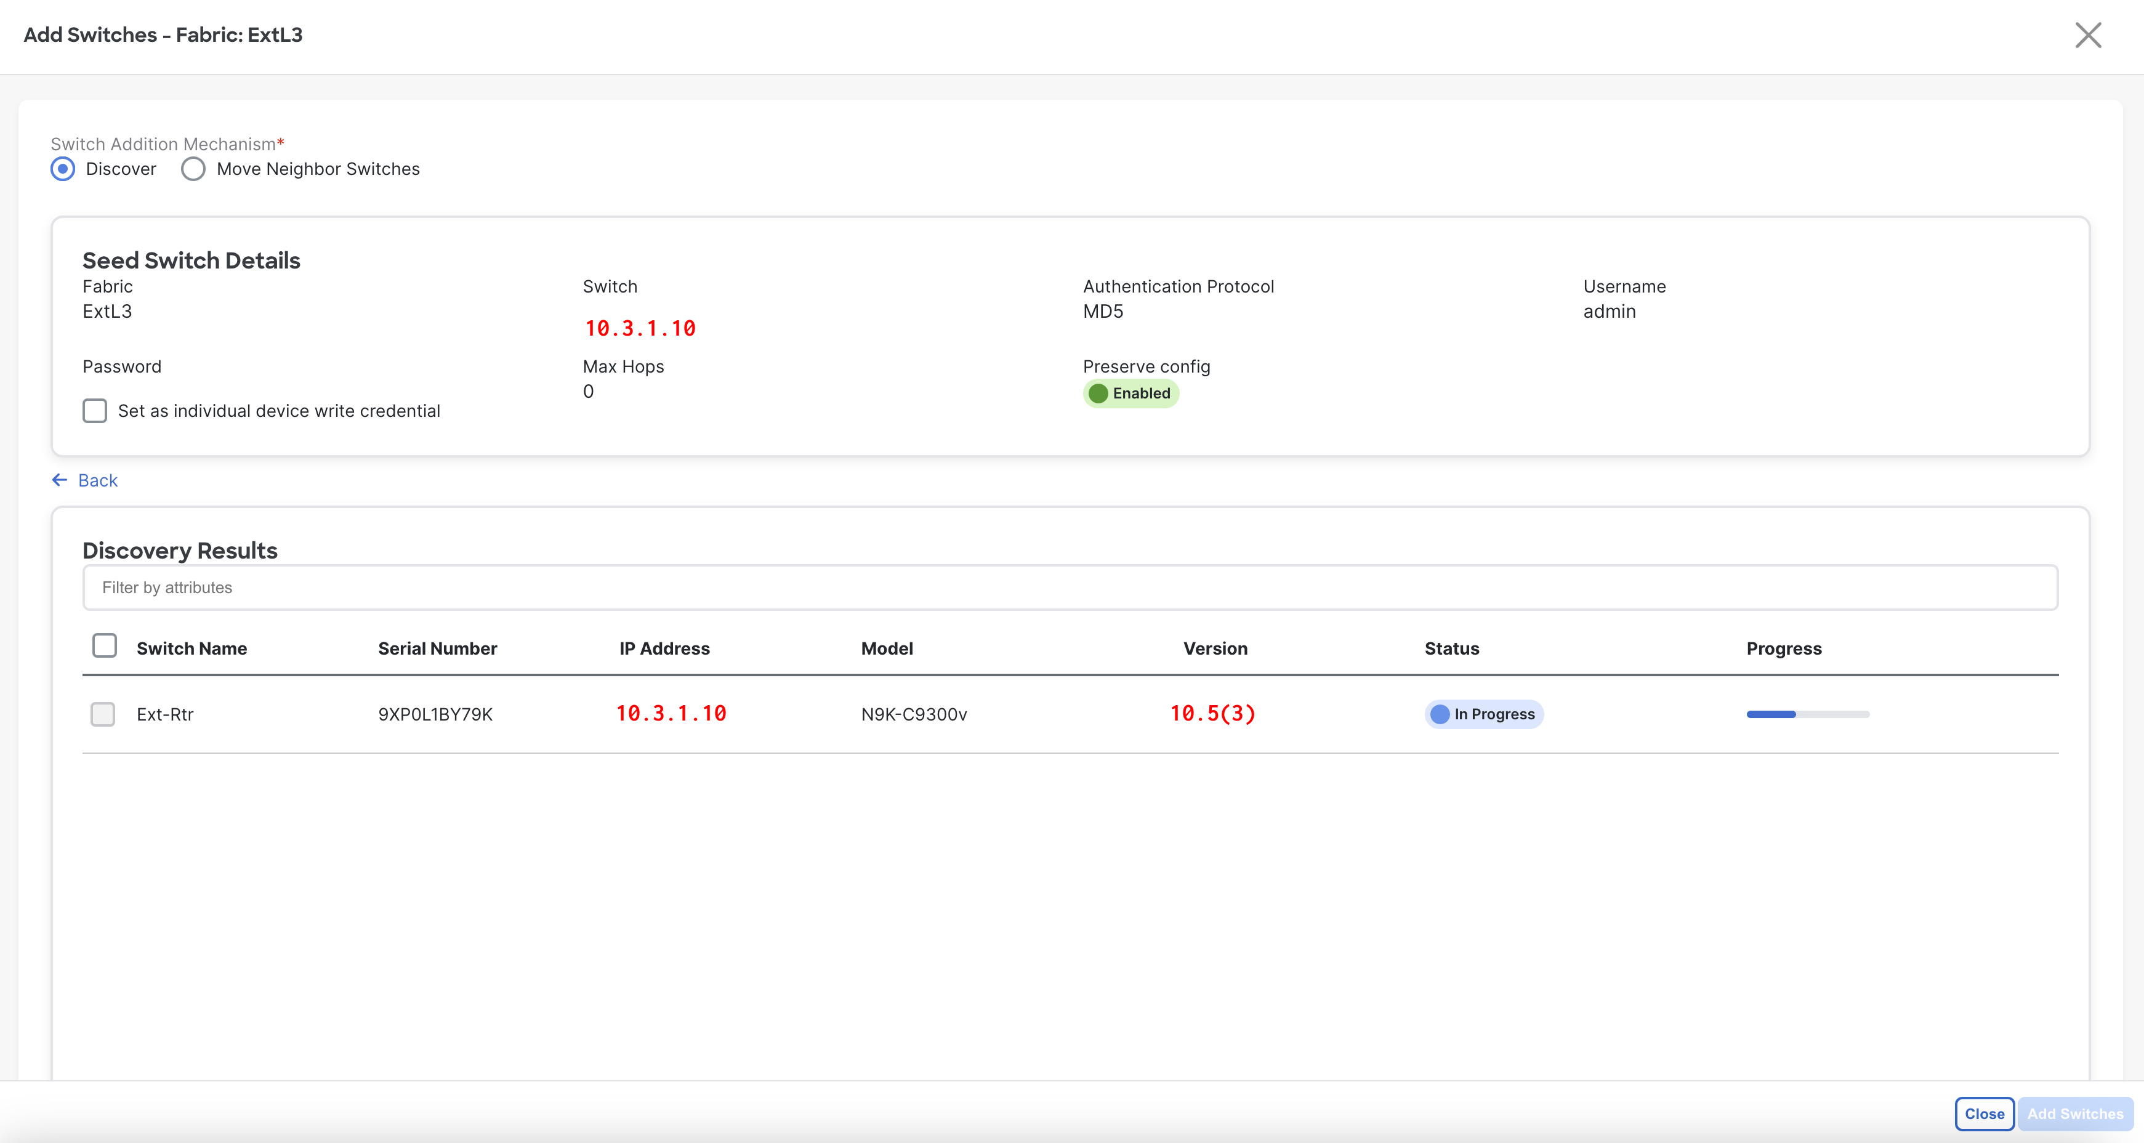Click the Status column header

[1451, 648]
